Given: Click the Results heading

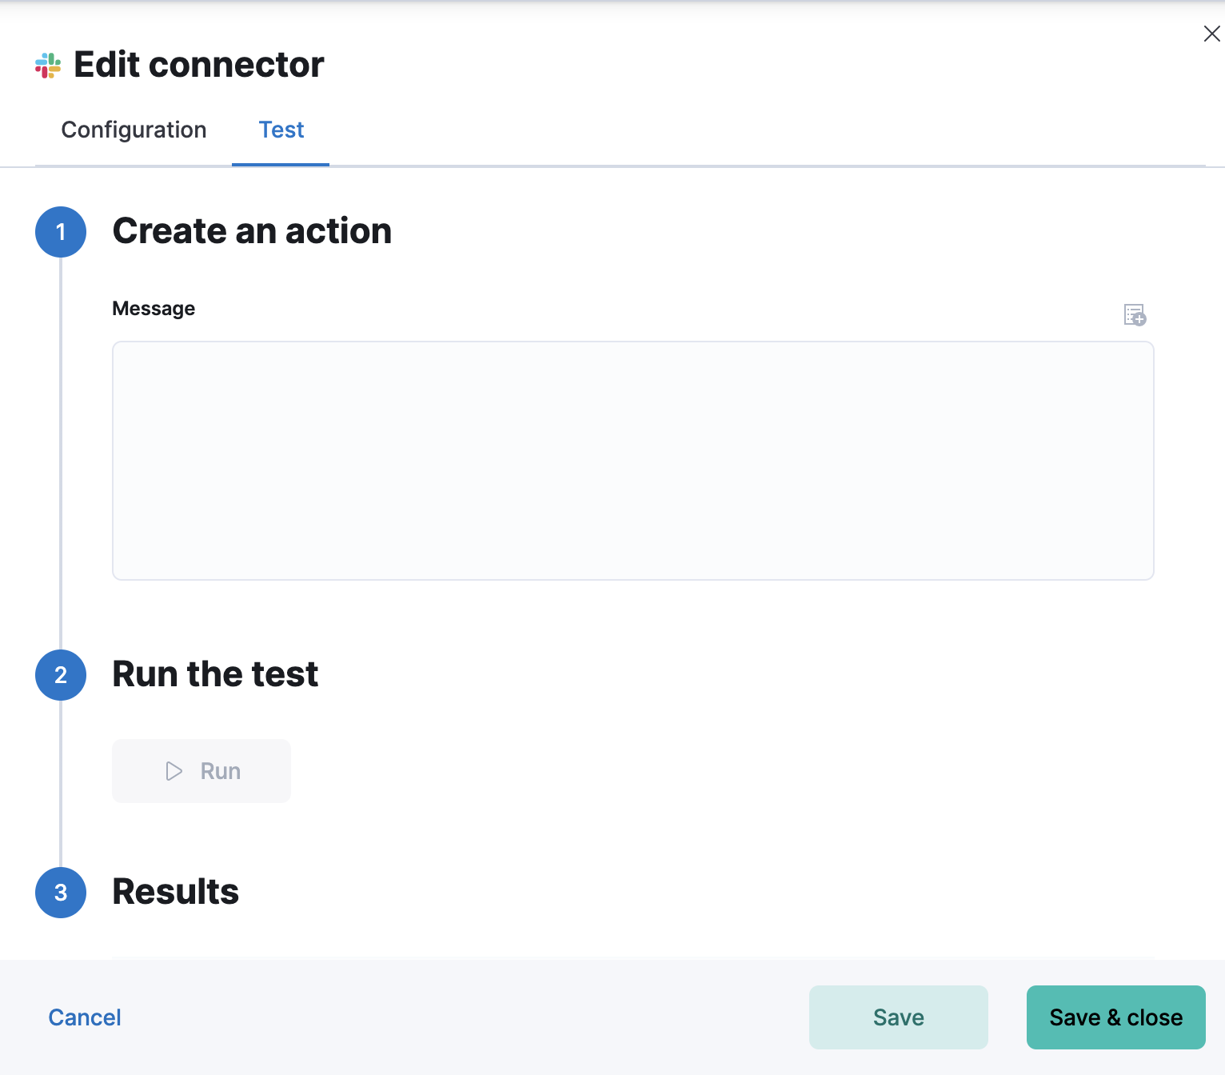Looking at the screenshot, I should [x=176, y=892].
